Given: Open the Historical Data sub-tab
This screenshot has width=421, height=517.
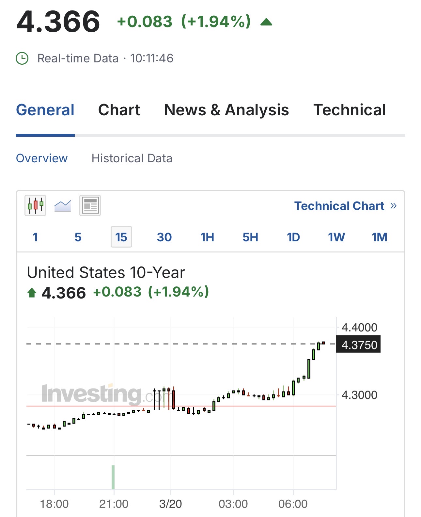Looking at the screenshot, I should coord(132,158).
